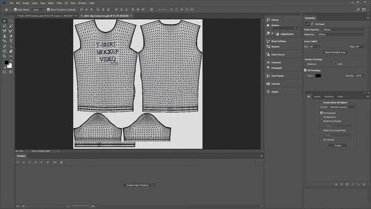Open the Auto-Select Layer dropdown
The width and height of the screenshot is (371, 209).
tap(38, 10)
